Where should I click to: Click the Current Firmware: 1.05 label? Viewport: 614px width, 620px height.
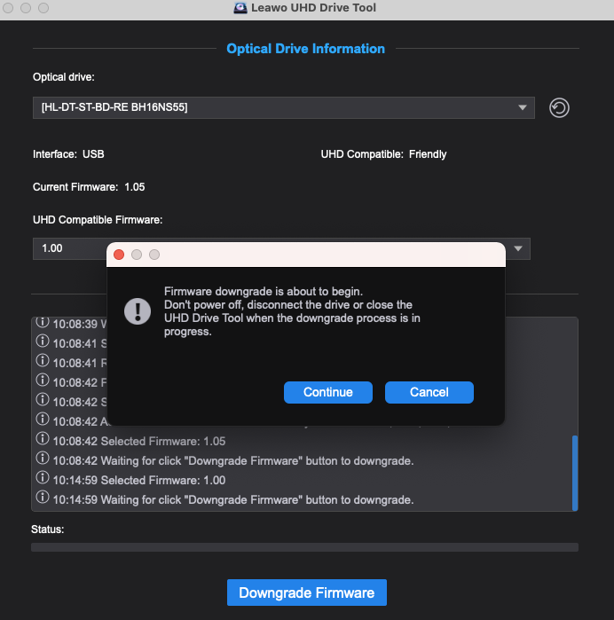click(x=89, y=187)
